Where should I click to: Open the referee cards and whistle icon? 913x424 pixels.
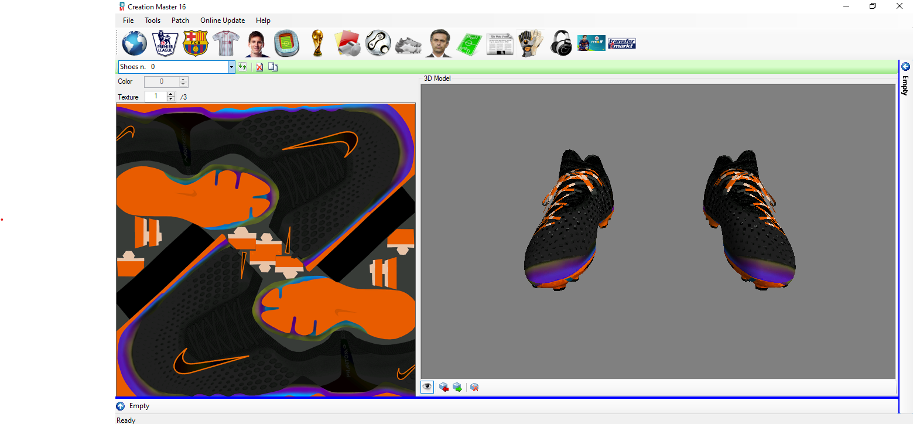coord(347,43)
